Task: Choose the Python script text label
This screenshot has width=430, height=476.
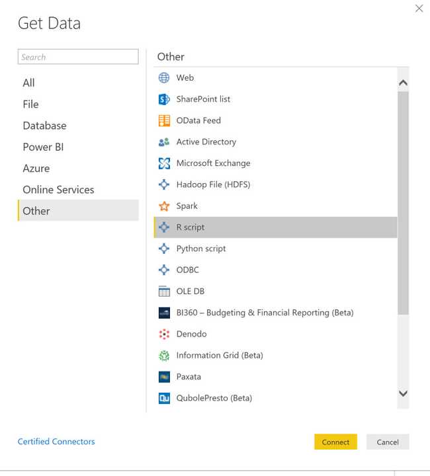Action: coord(201,249)
